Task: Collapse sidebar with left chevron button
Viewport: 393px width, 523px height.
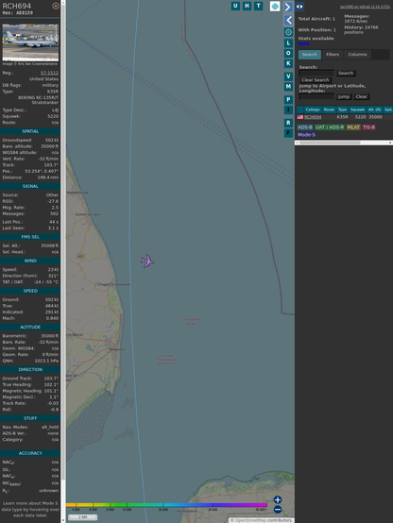Action: coord(288,21)
